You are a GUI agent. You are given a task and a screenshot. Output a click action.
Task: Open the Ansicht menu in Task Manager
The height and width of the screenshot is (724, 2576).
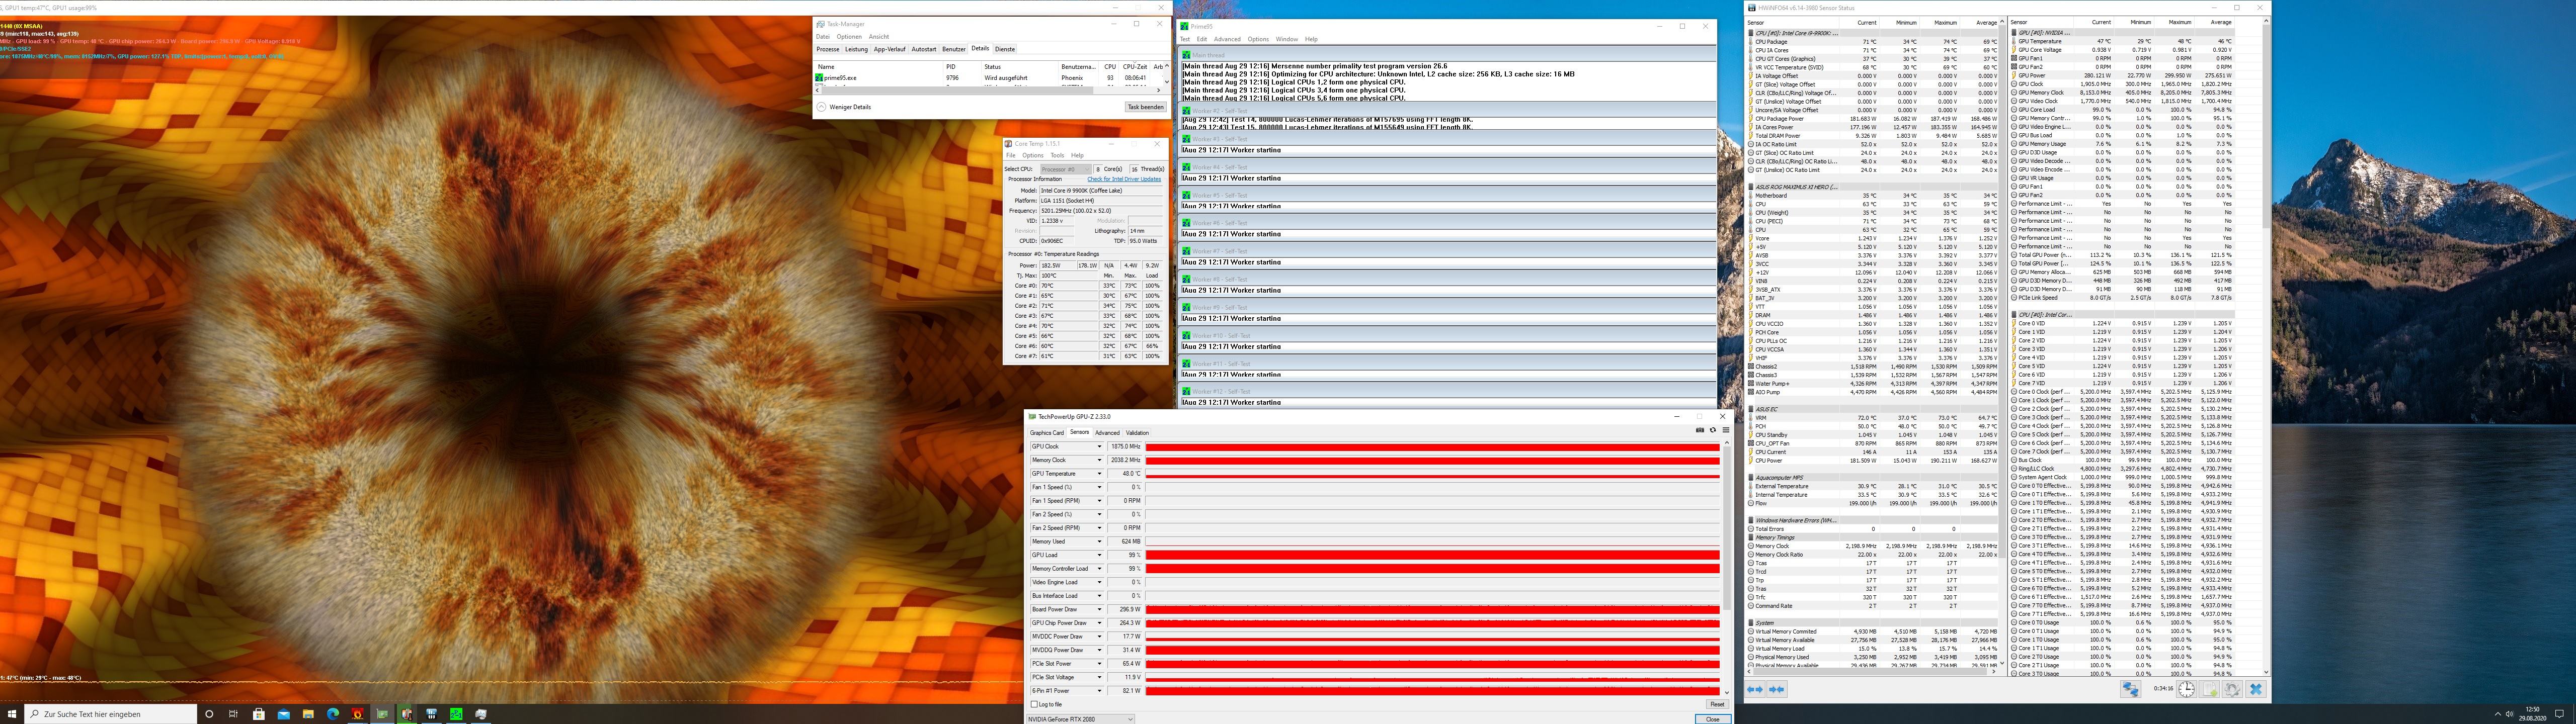(879, 37)
